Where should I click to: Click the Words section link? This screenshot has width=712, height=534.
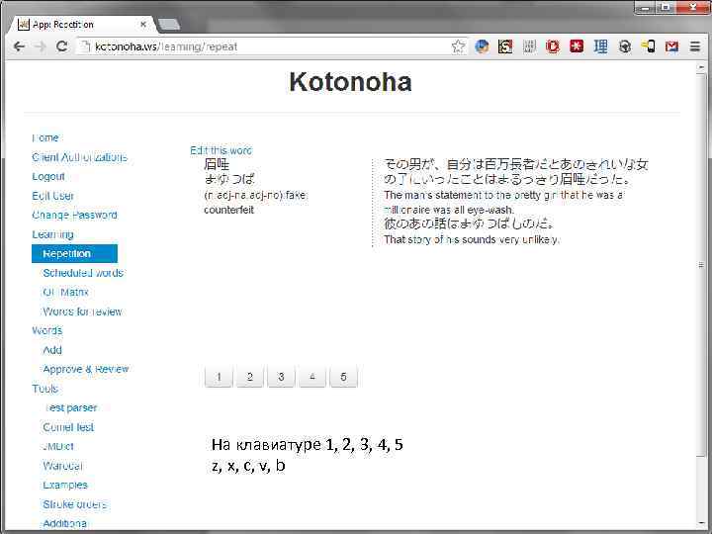tap(46, 330)
